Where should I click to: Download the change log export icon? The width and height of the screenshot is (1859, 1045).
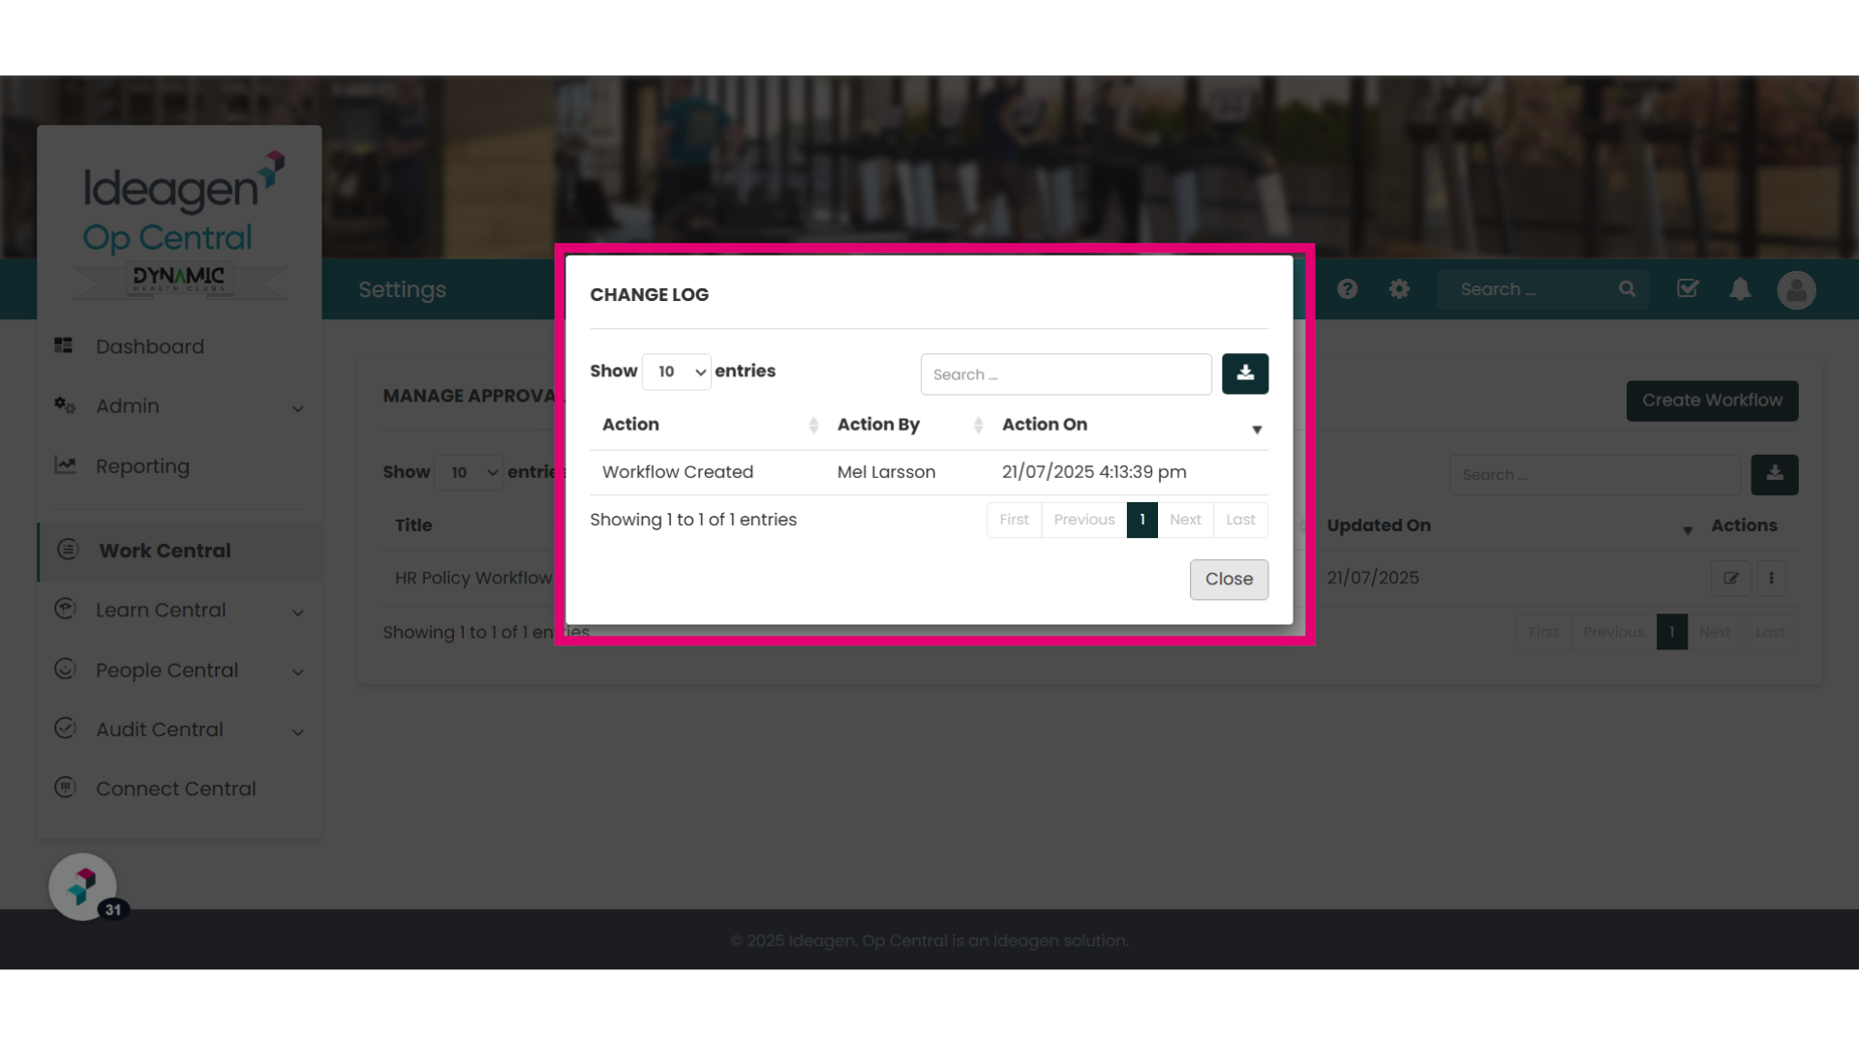tap(1245, 373)
